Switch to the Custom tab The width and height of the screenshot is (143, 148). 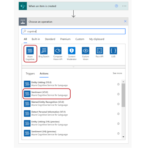[80, 39]
